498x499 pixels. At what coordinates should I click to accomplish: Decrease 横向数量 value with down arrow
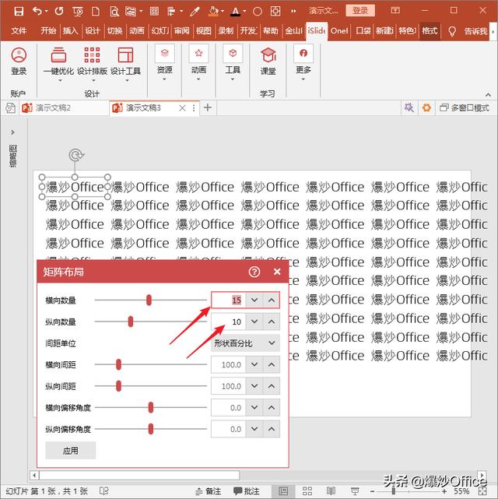pyautogui.click(x=254, y=300)
